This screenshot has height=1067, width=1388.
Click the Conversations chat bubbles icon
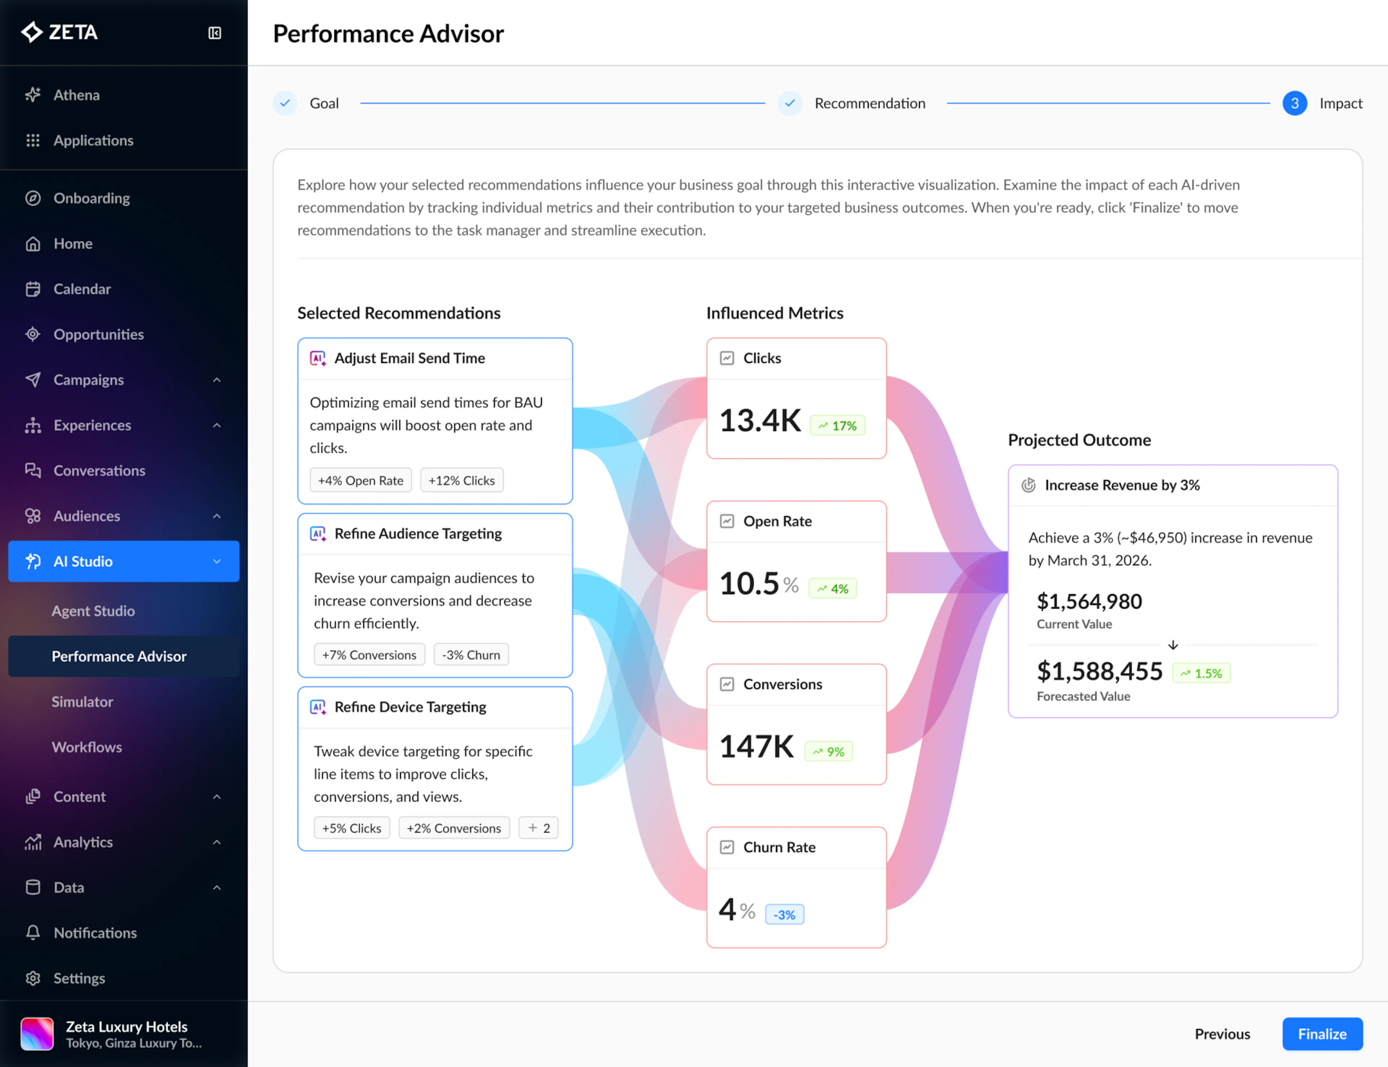click(x=33, y=471)
